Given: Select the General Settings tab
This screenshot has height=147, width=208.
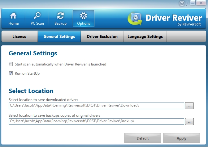Looking at the screenshot, I should click(x=59, y=36).
